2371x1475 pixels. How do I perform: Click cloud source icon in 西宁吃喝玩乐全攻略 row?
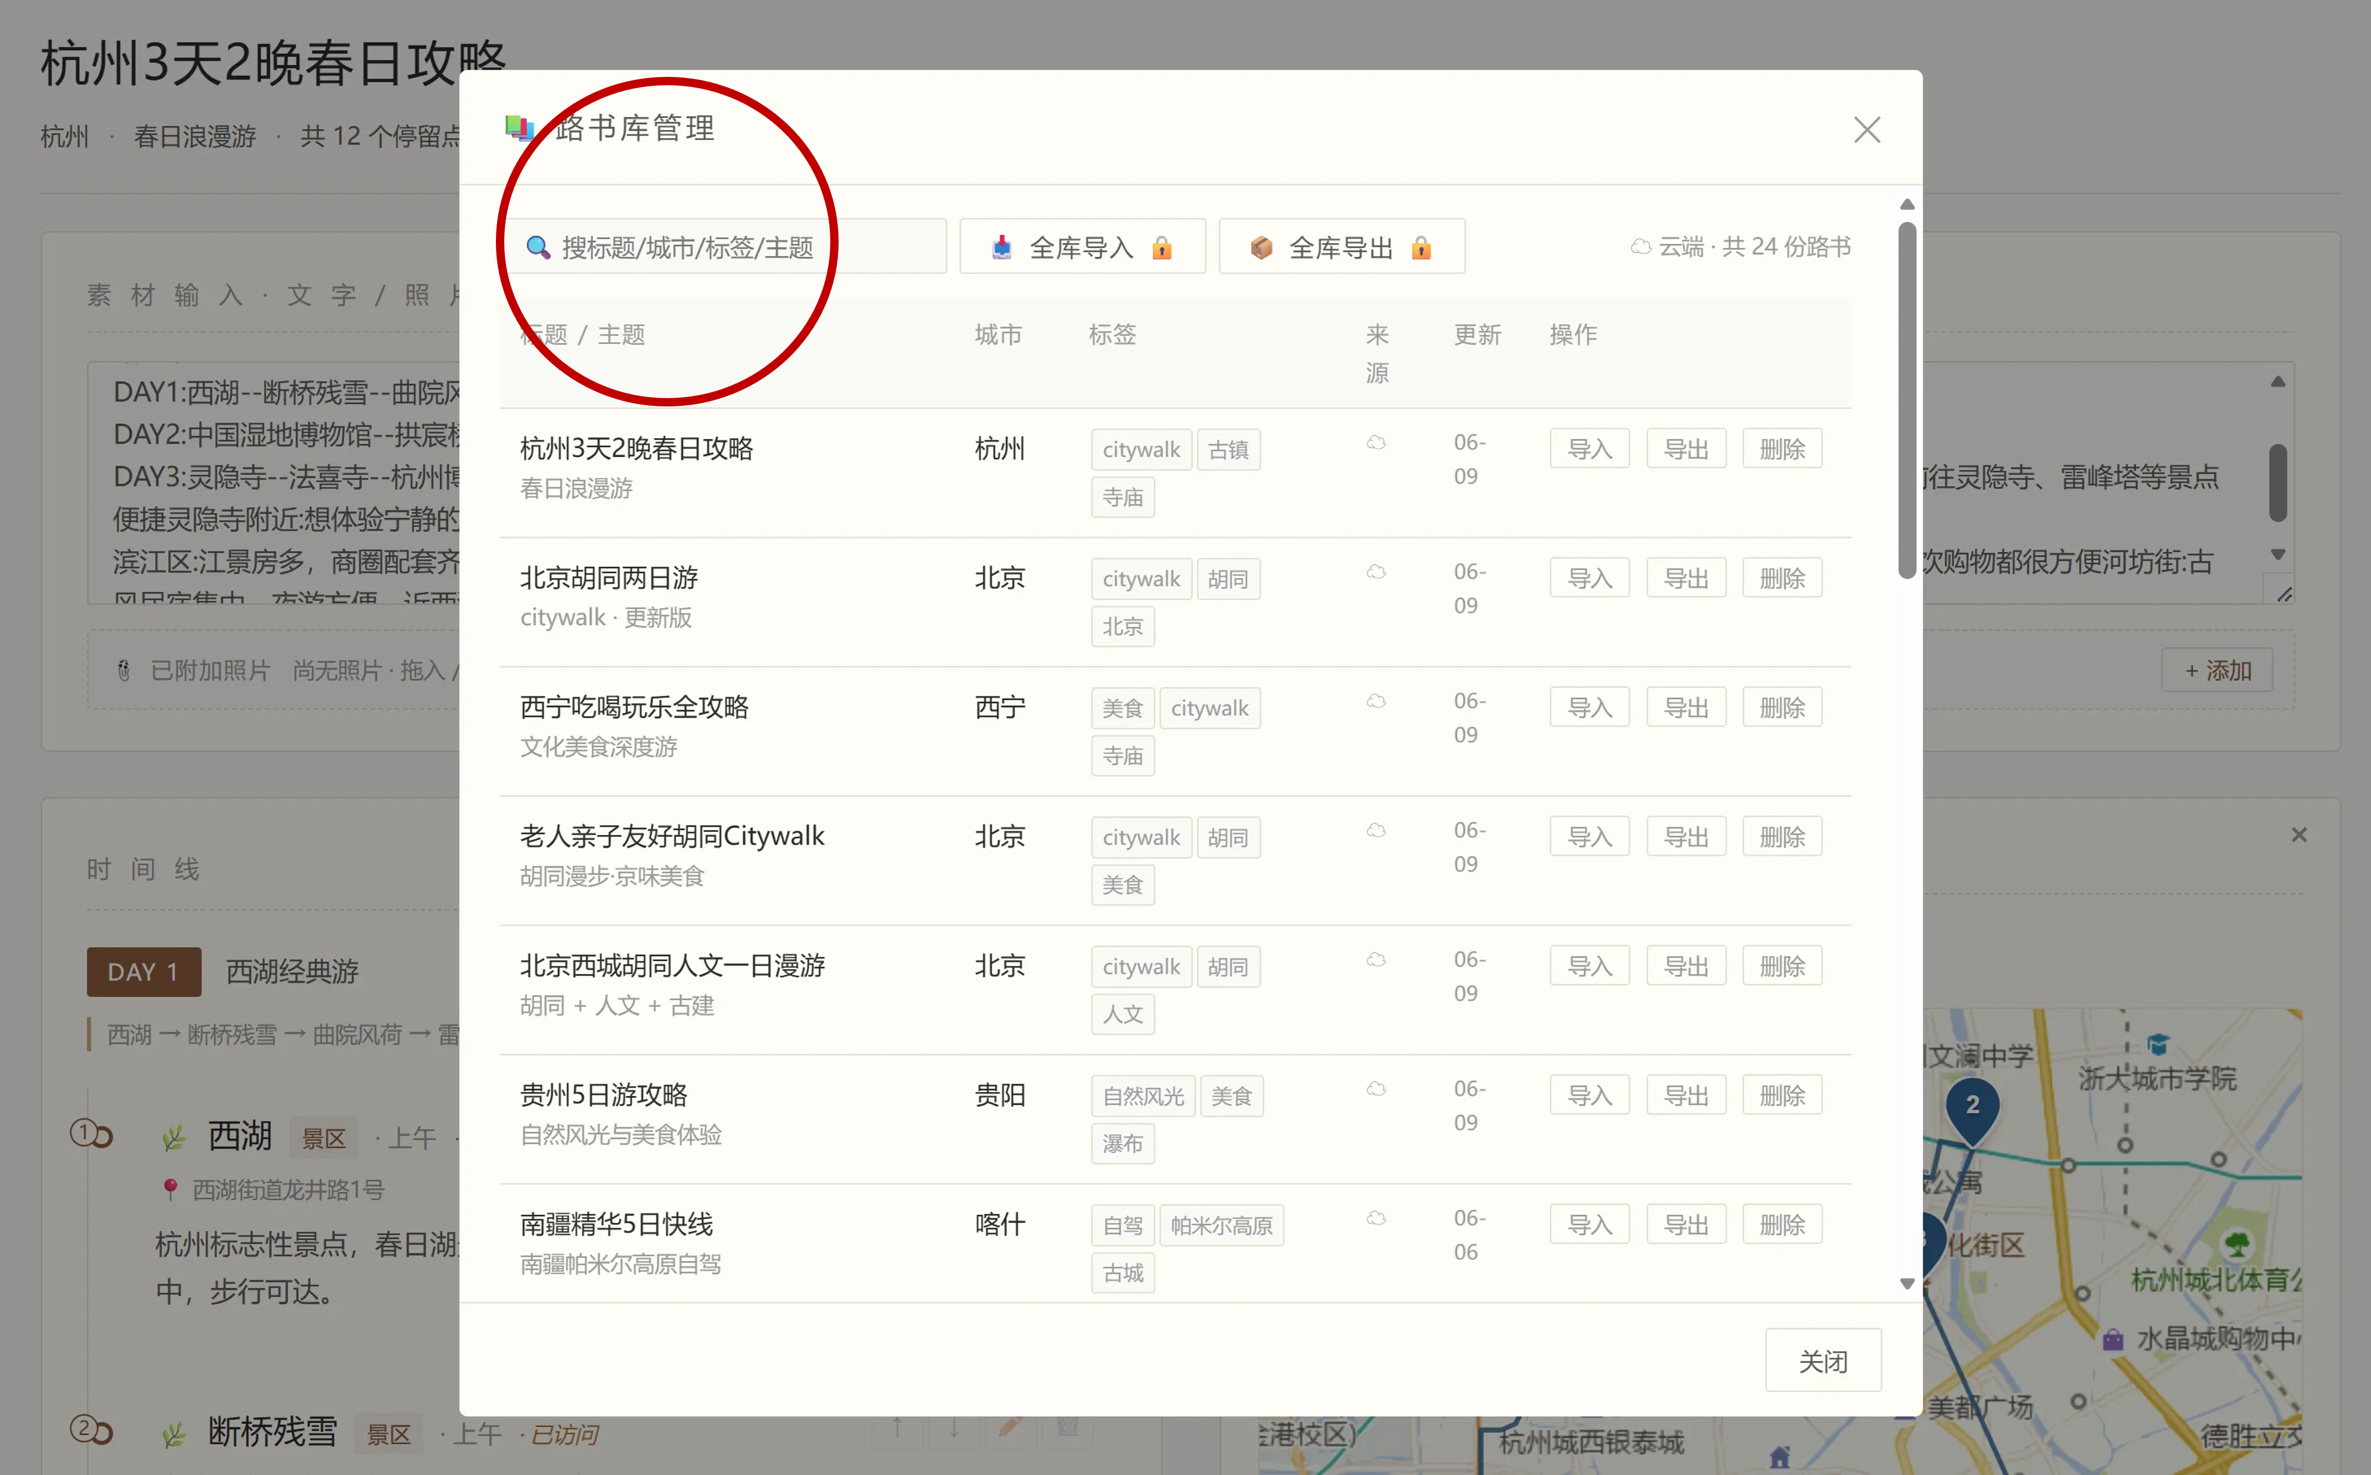point(1376,701)
